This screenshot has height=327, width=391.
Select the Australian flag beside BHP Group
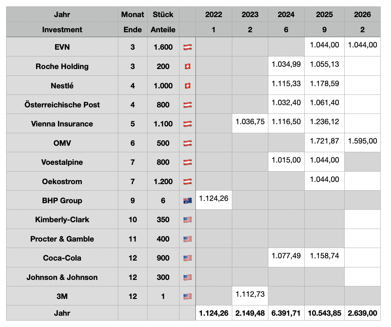coord(187,201)
